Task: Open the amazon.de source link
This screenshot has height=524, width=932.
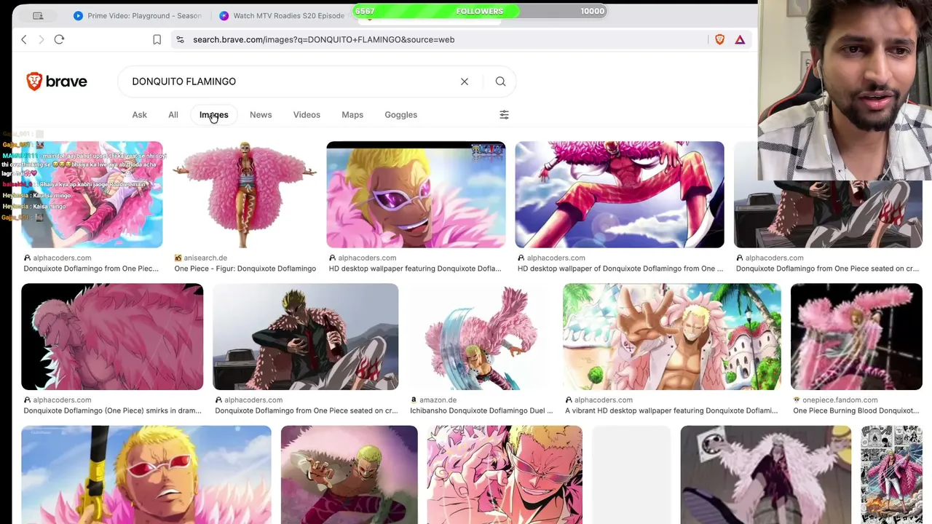Action: pyautogui.click(x=438, y=400)
